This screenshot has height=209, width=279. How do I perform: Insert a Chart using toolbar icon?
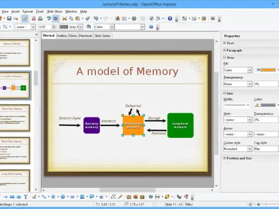pyautogui.click(x=118, y=19)
